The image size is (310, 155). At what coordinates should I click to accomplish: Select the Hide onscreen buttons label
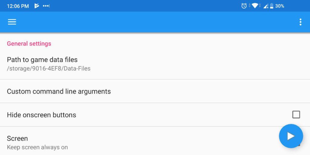pos(41,115)
